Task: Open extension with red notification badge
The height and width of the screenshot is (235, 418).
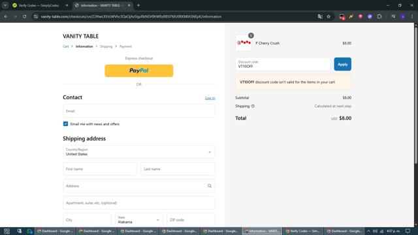Action: (342, 17)
